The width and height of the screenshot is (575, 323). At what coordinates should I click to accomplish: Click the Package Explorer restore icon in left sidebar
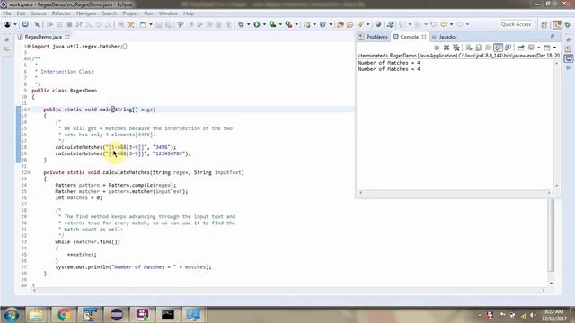click(x=7, y=39)
